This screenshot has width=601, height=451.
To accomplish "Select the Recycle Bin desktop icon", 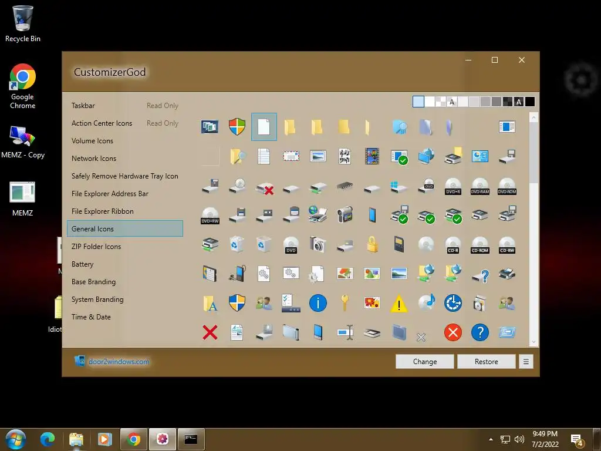I will 23,23.
